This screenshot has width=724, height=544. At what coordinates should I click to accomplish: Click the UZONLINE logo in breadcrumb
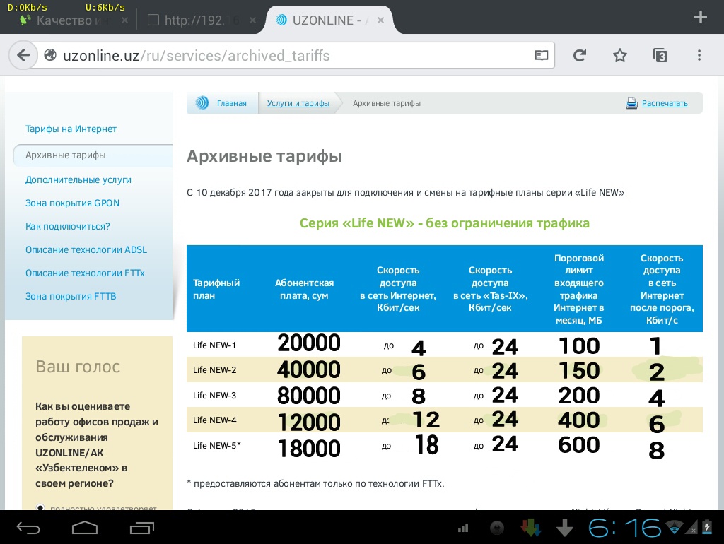202,103
